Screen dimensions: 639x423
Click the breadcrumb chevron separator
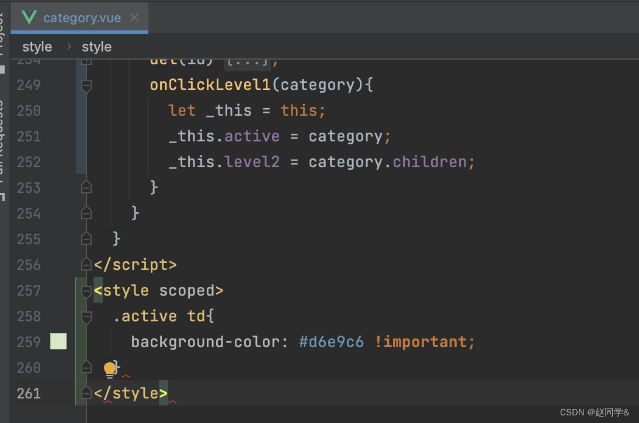(69, 47)
